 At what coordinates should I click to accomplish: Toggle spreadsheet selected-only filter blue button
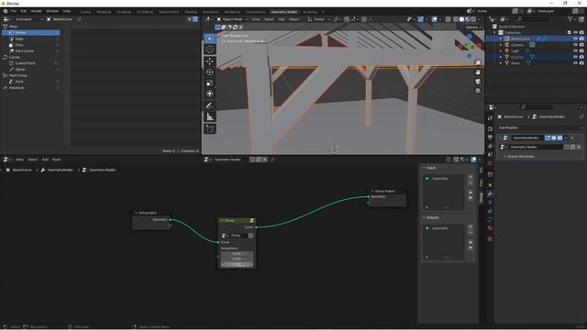tap(195, 19)
